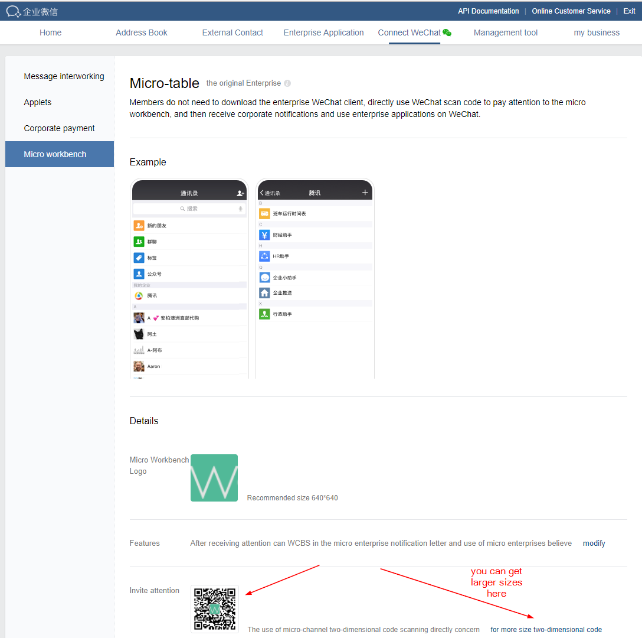The width and height of the screenshot is (642, 638).
Task: Click the 企业推送 home icon
Action: pos(265,292)
